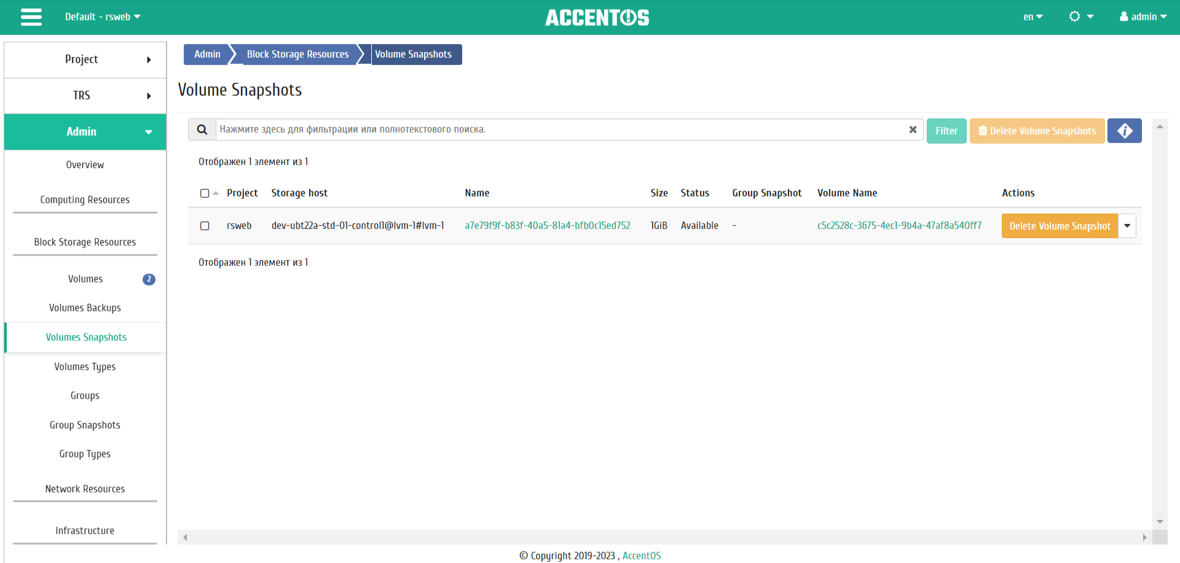Sort by Volume Name column header
1180x563 pixels.
coord(847,193)
